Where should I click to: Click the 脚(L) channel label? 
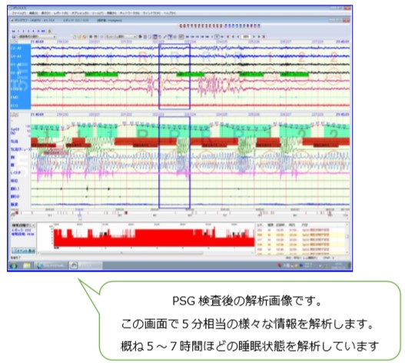pos(15,188)
